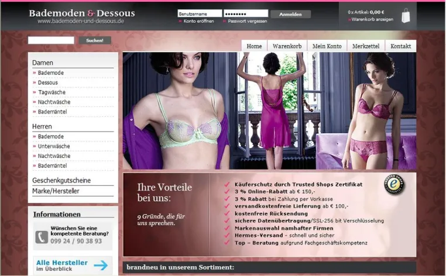
Task: Click the Trusted Shops guarantee seal
Action: tap(394, 184)
